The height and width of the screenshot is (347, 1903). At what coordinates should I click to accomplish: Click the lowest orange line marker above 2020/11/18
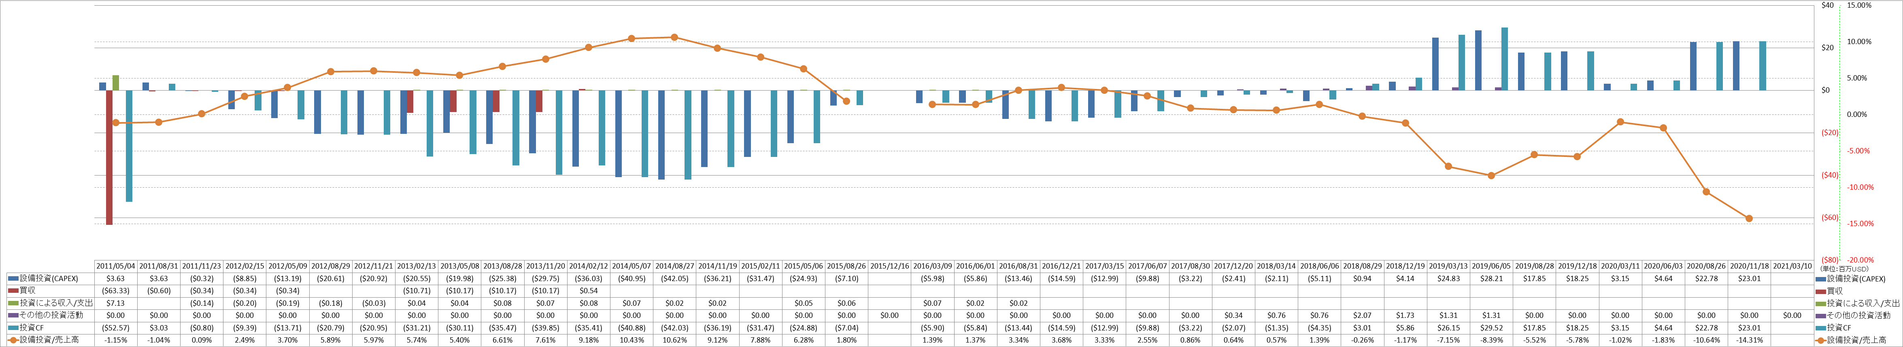click(x=1749, y=218)
